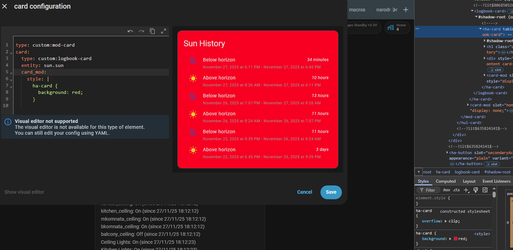This screenshot has height=250, width=513.
Task: Click the Styles pane vertical scrollbar thumb
Action: pyautogui.click(x=494, y=194)
